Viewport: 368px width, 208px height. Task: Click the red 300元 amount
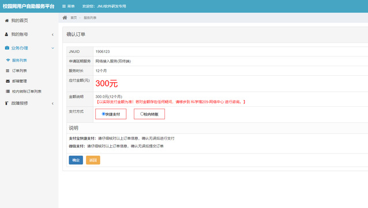(x=107, y=83)
